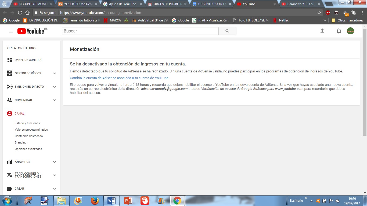Open the LA INVOLUCIÓN DE bookmark

(41, 20)
